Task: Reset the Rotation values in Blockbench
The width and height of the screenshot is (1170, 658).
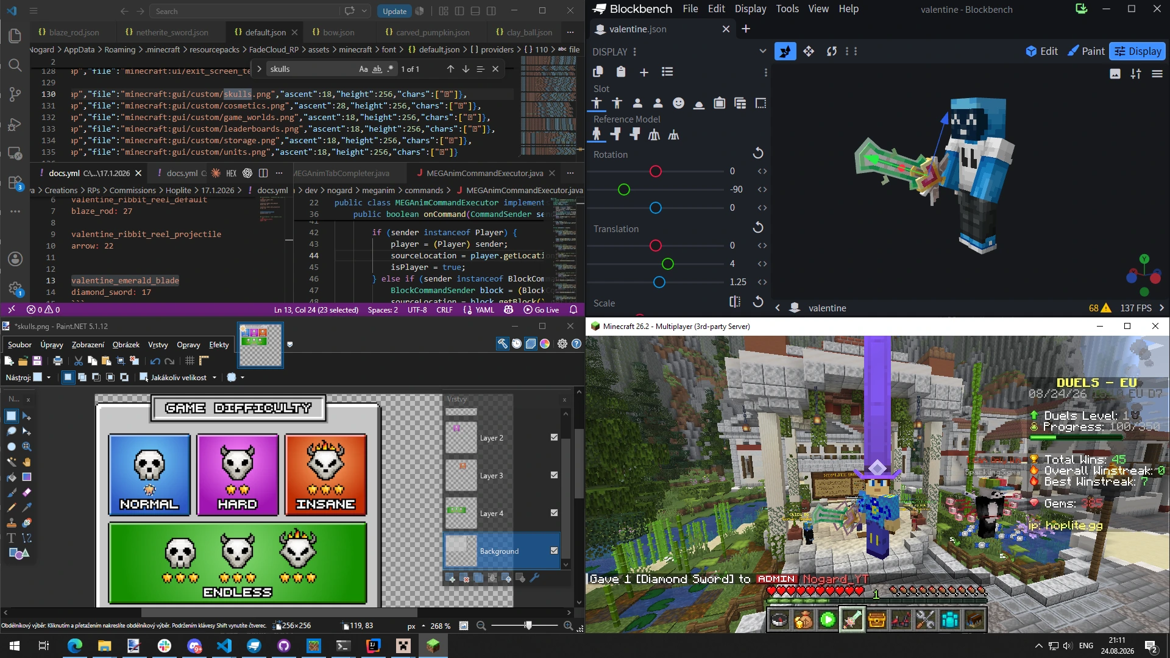Action: coord(758,153)
